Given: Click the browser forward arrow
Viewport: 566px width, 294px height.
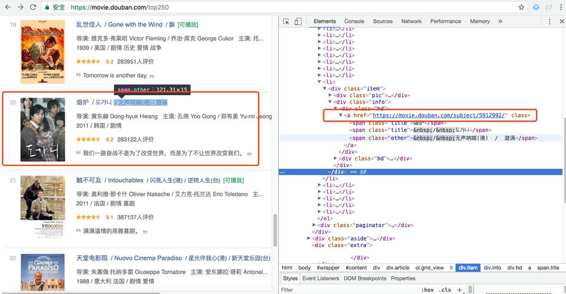Looking at the screenshot, I should tap(21, 7).
